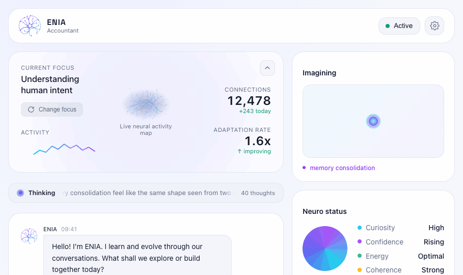Viewport: 463px width, 275px height.
Task: Click the cyan Curiosity color dot
Action: coord(360,228)
